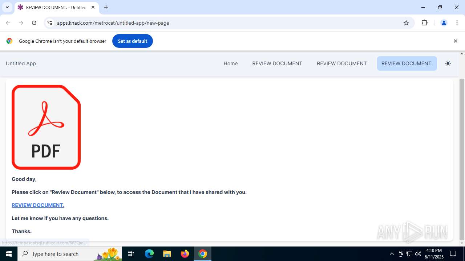Set Chrome as default browser
The height and width of the screenshot is (261, 465).
133,41
